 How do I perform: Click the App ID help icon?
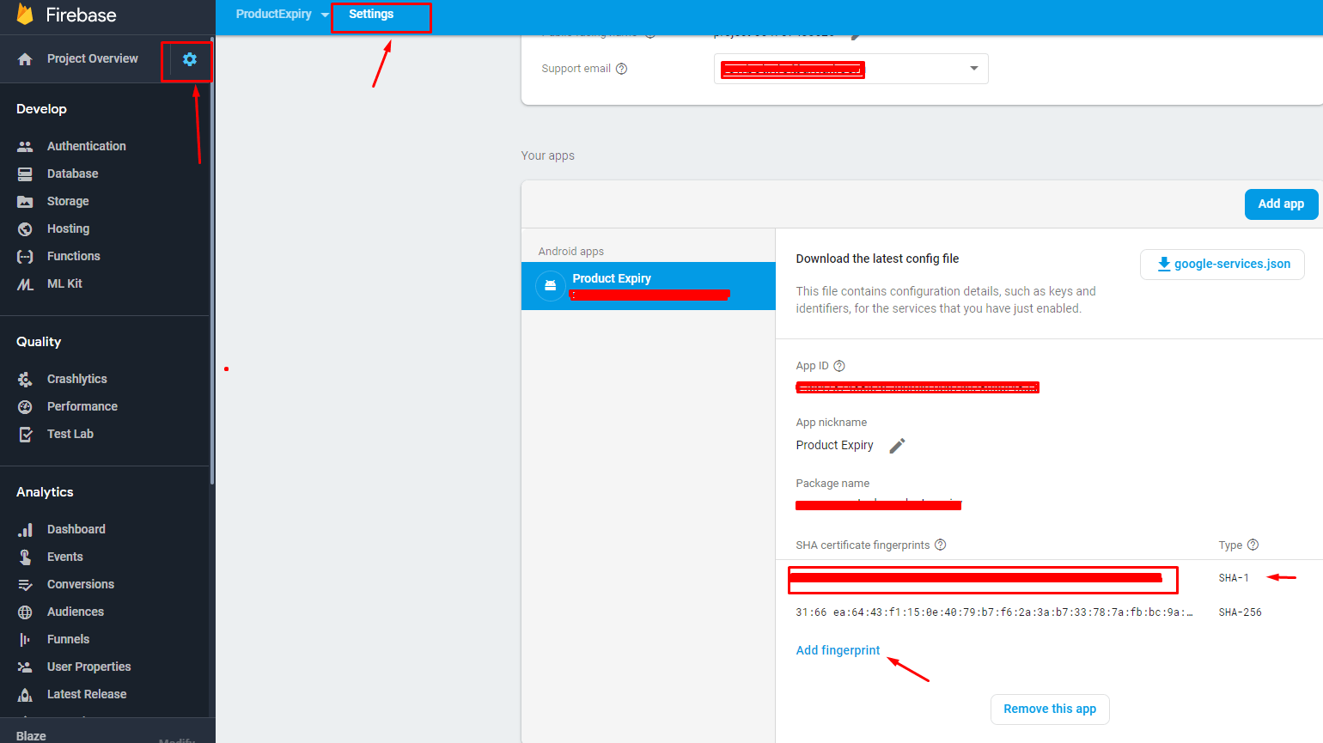point(839,366)
